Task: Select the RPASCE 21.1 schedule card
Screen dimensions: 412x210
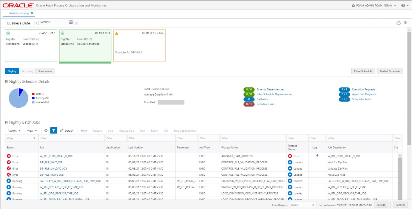Action: click(x=31, y=46)
